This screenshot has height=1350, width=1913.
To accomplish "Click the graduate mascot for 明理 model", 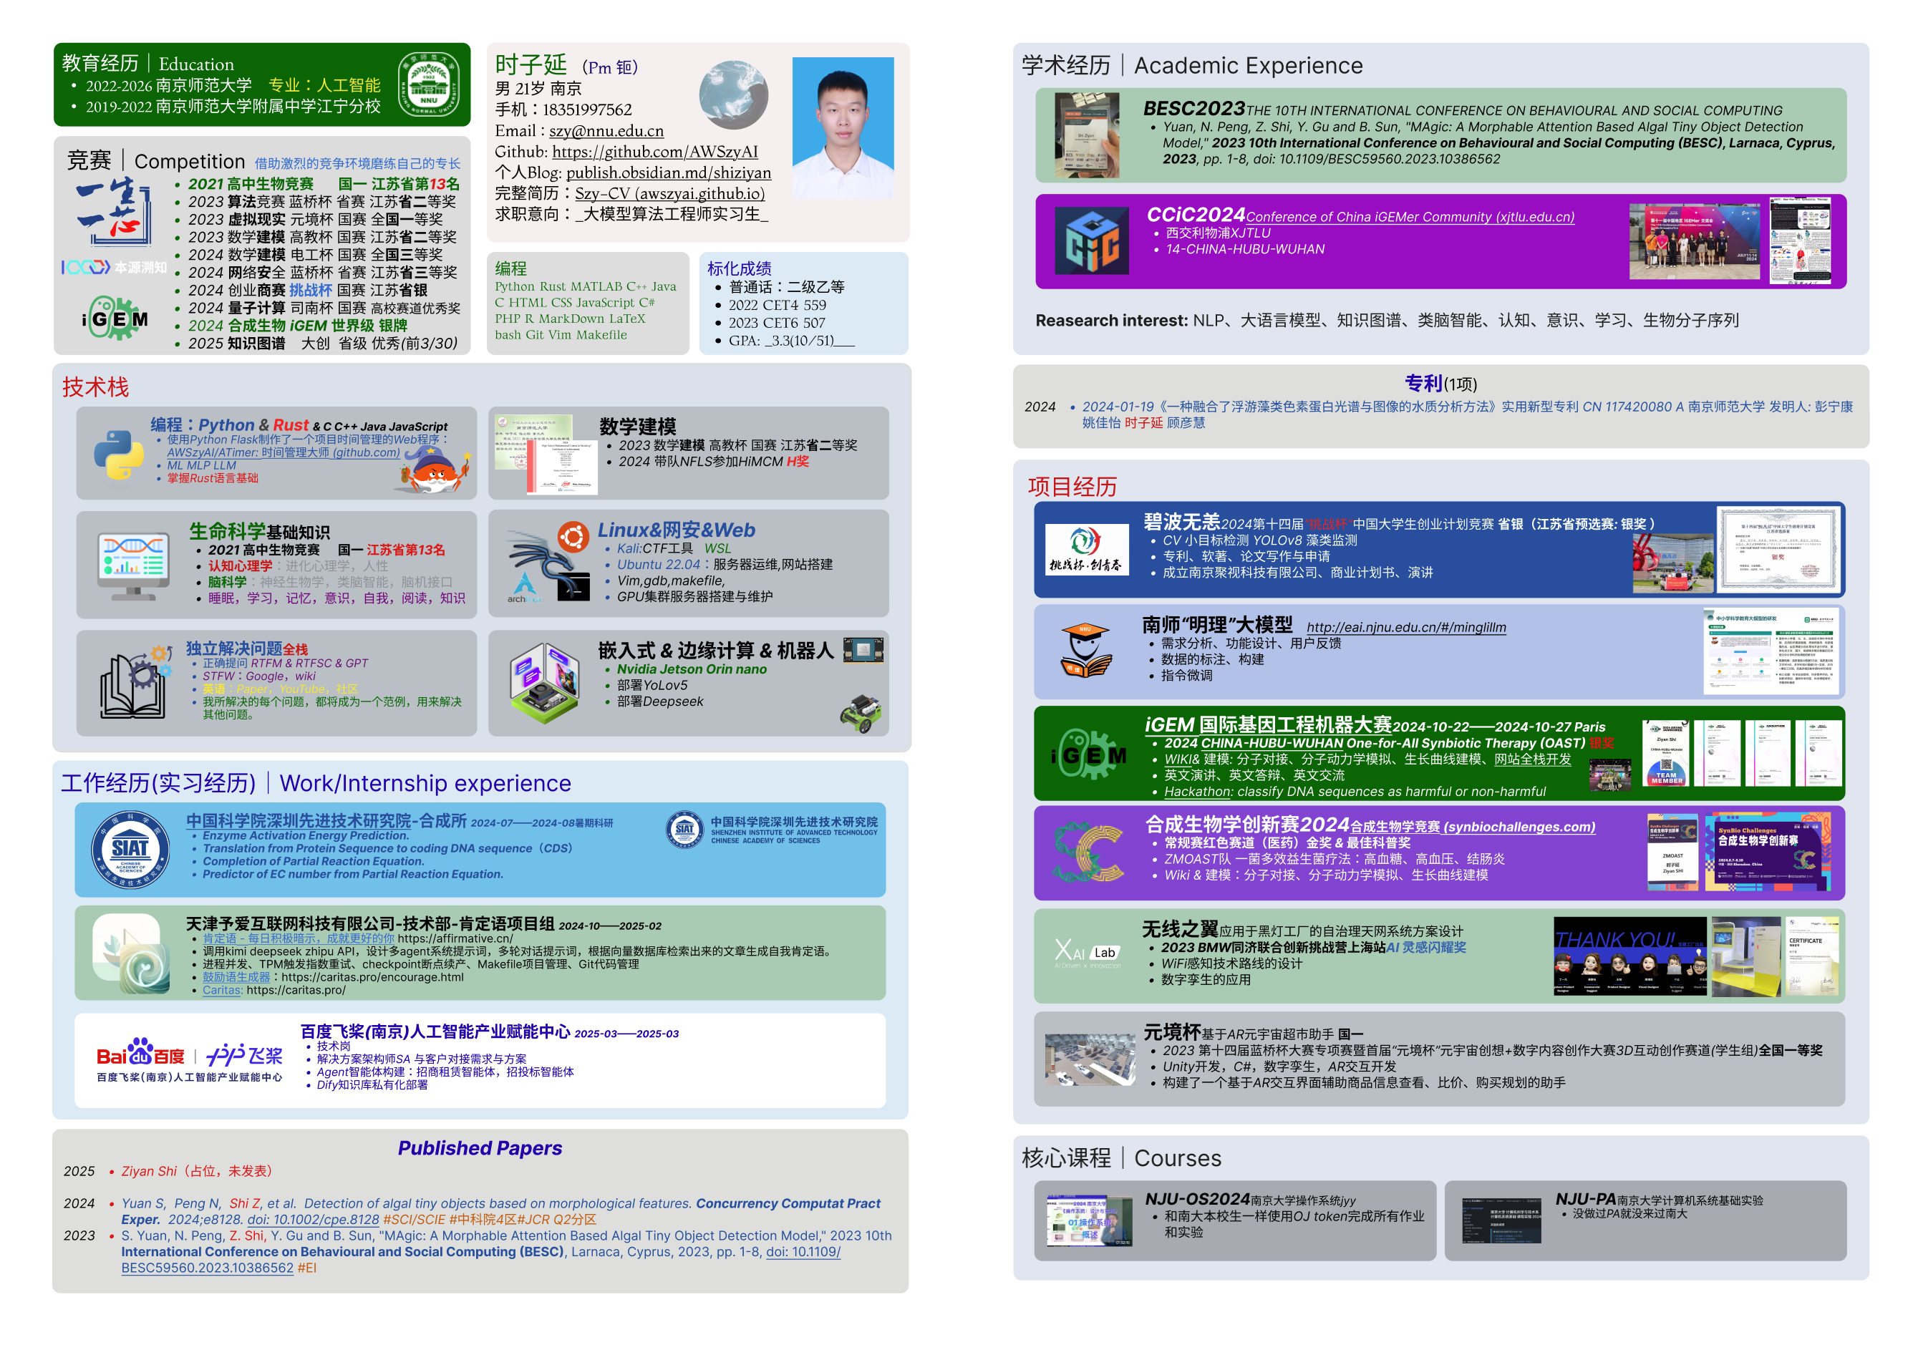I will (1087, 651).
